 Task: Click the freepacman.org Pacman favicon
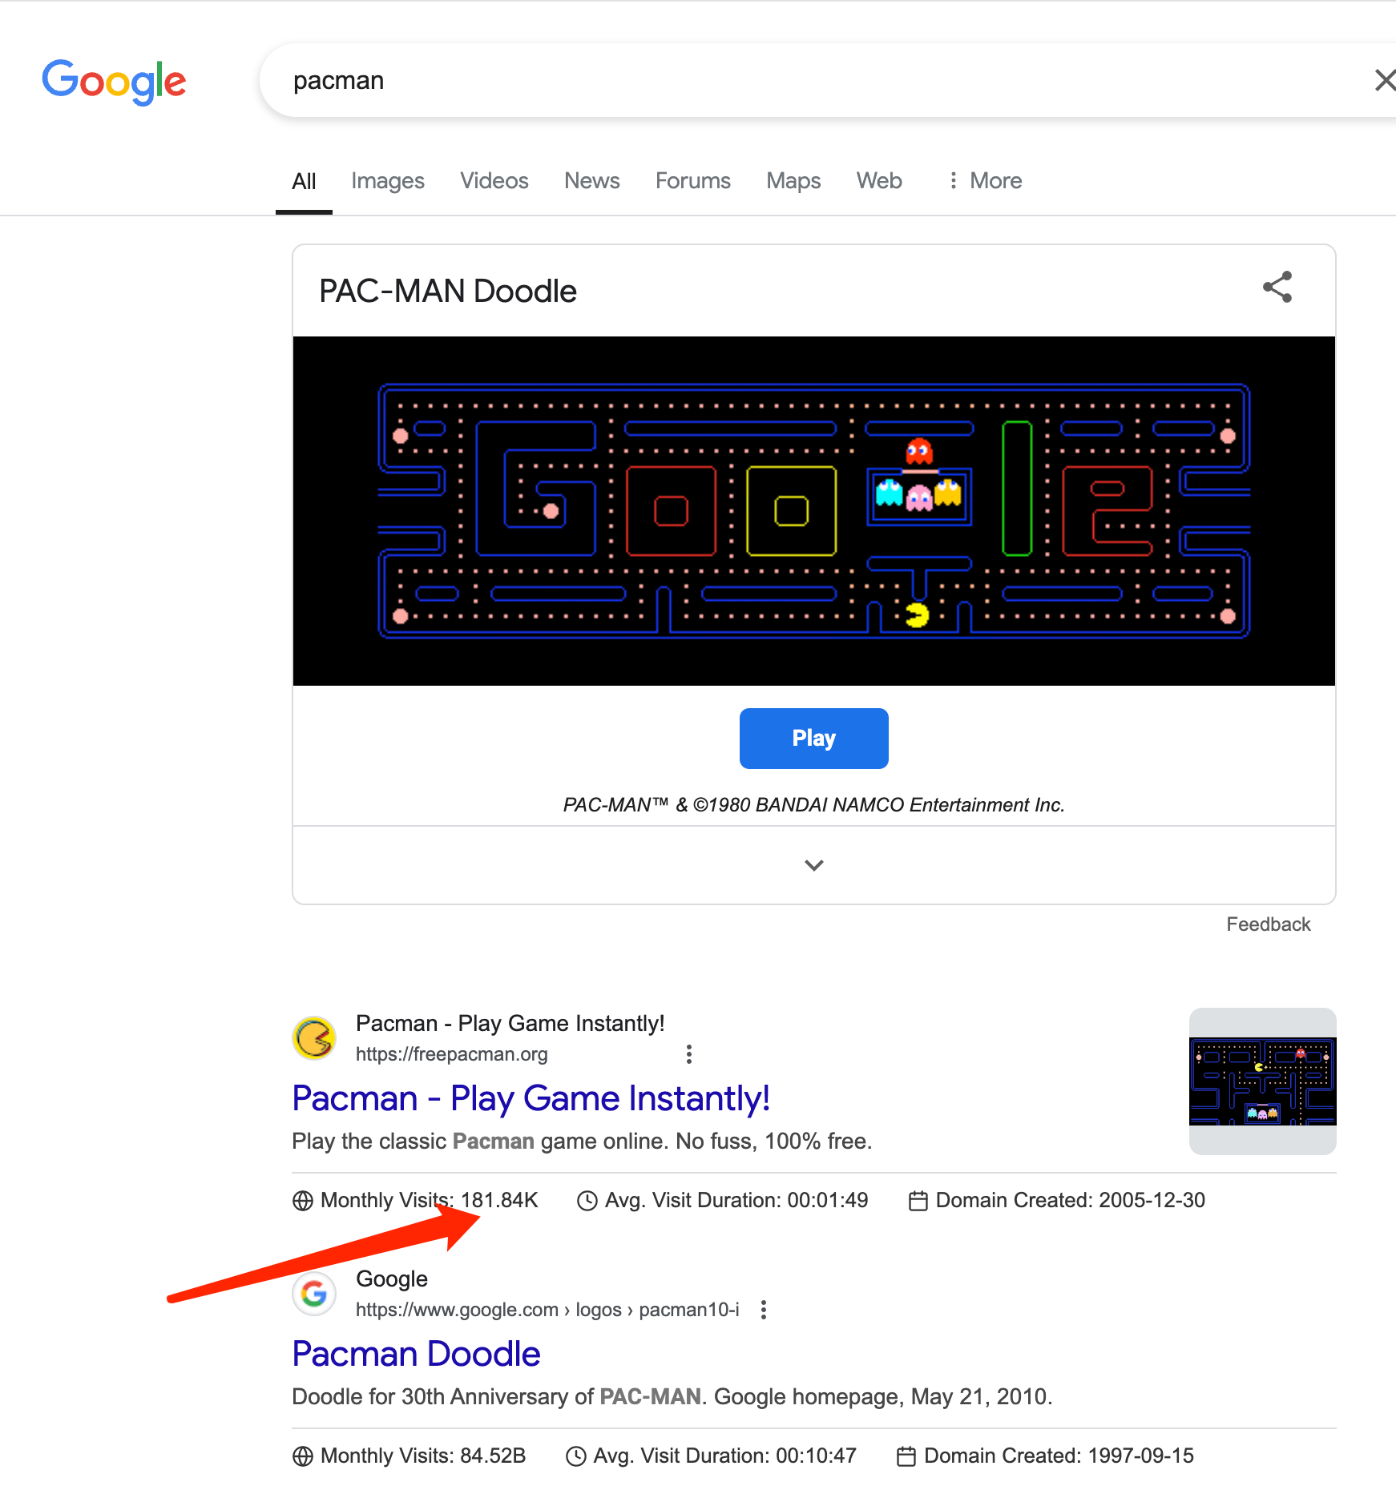(x=314, y=1038)
